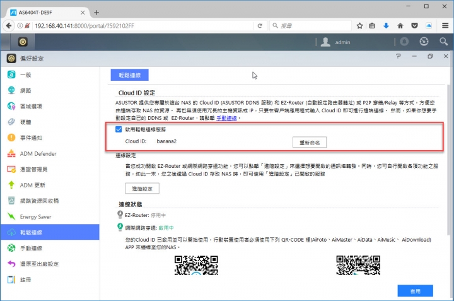Image resolution: width=454 pixels, height=301 pixels.
Task: Click the ADM preferences gear icon in top bar
Action: [x=23, y=42]
